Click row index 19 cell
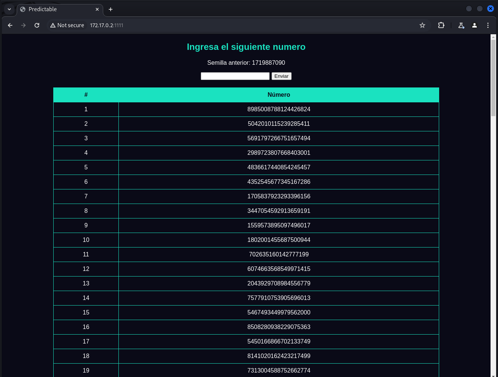 click(86, 370)
